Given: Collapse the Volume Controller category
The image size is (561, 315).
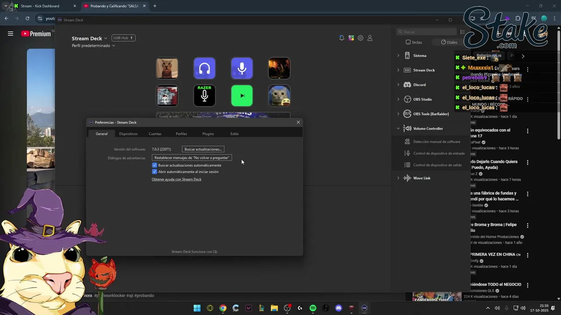Looking at the screenshot, I should coord(398,128).
